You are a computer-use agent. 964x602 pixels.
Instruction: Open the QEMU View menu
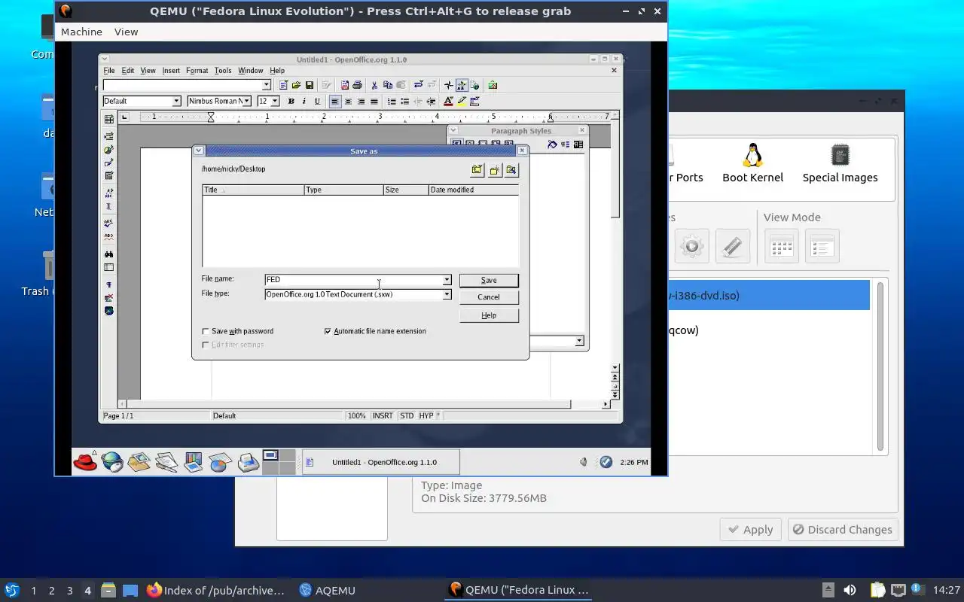pyautogui.click(x=126, y=32)
